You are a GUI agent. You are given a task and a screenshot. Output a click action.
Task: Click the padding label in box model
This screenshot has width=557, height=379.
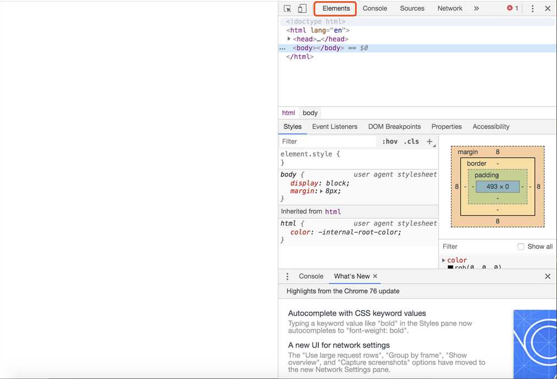[x=487, y=175]
